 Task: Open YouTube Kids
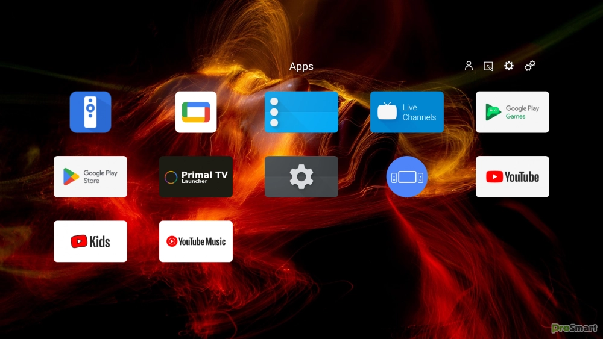tap(90, 241)
